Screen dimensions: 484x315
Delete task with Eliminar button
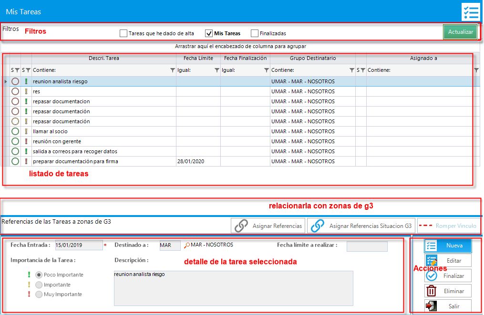click(448, 291)
